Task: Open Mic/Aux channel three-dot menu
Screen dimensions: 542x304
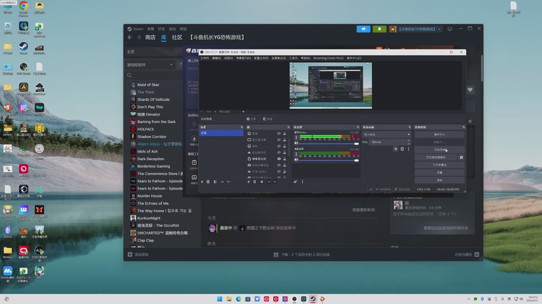Action: (296, 137)
